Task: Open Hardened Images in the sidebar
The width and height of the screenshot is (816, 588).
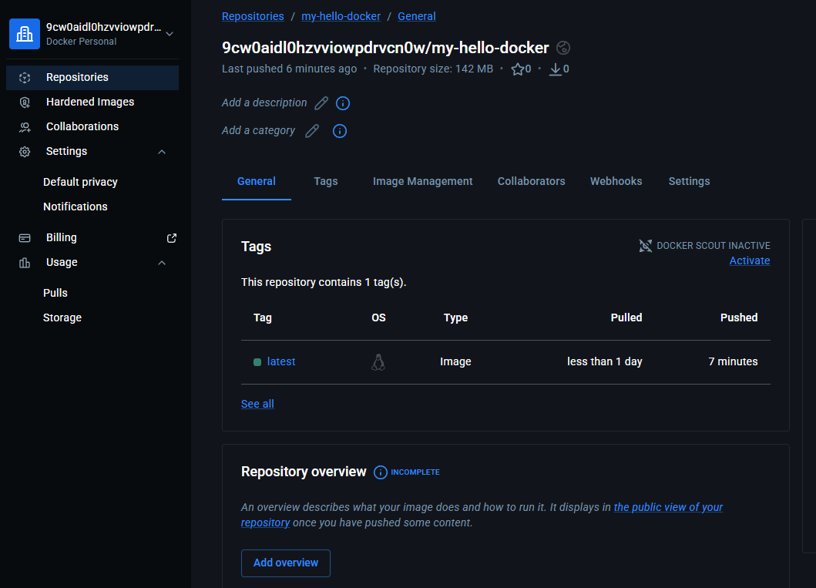Action: (x=89, y=102)
